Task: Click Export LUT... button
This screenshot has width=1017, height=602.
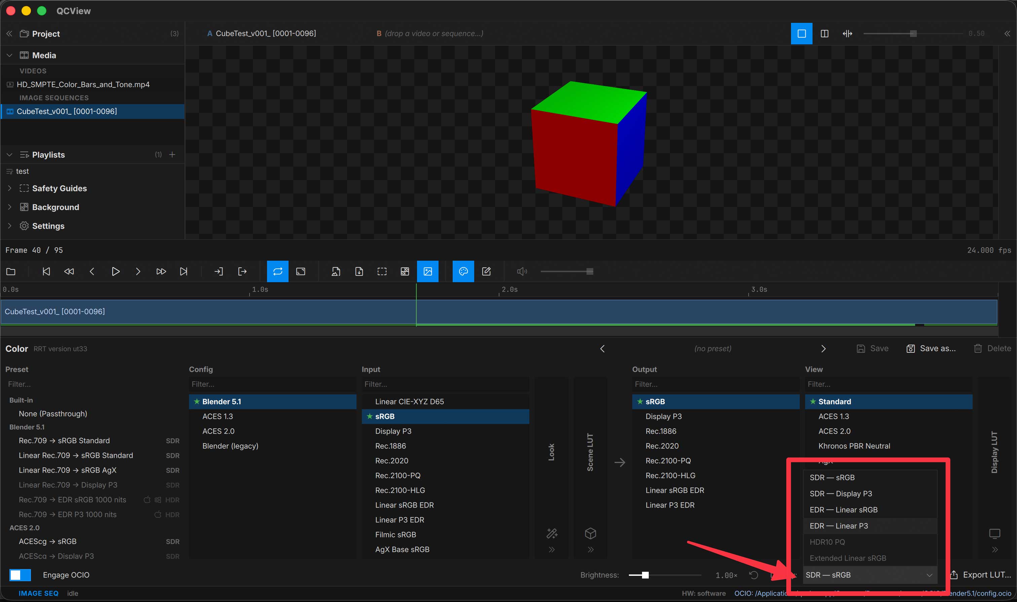Action: coord(981,575)
